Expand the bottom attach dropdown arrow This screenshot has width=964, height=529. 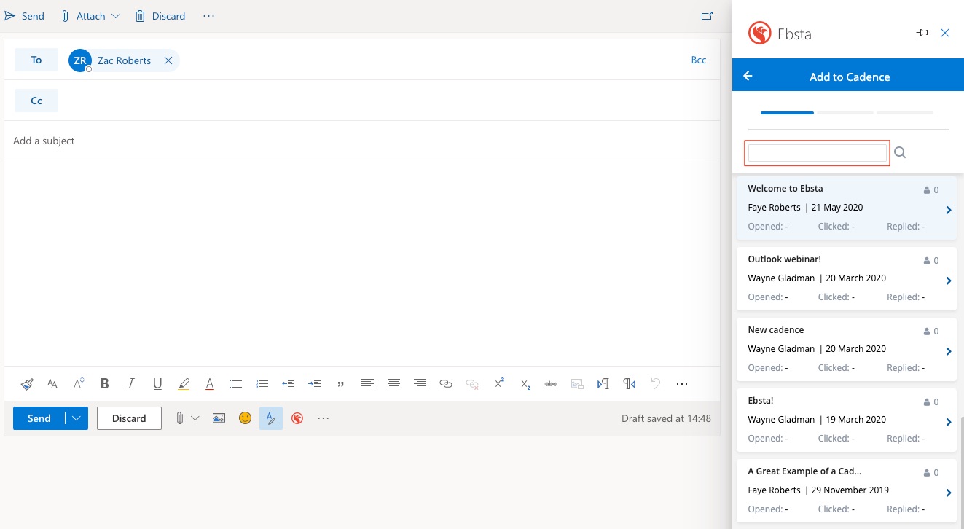coord(195,418)
